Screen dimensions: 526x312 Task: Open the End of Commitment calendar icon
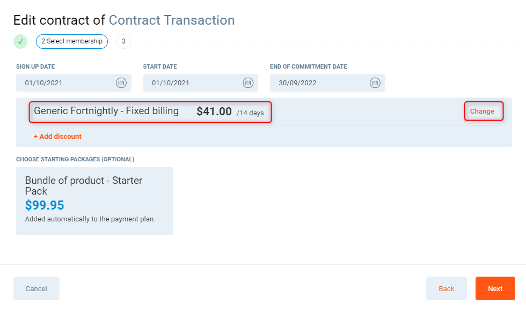(375, 83)
